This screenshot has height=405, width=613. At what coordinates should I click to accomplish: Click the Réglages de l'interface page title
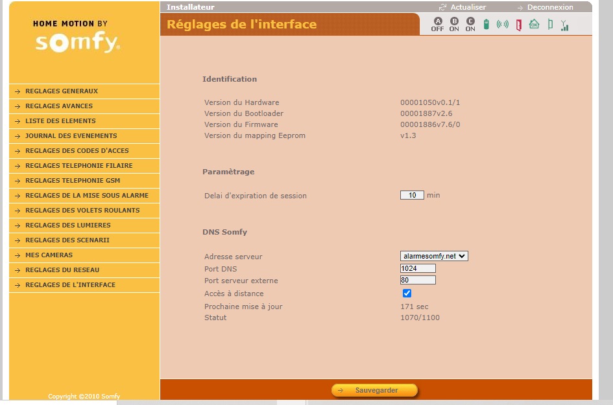(x=241, y=24)
